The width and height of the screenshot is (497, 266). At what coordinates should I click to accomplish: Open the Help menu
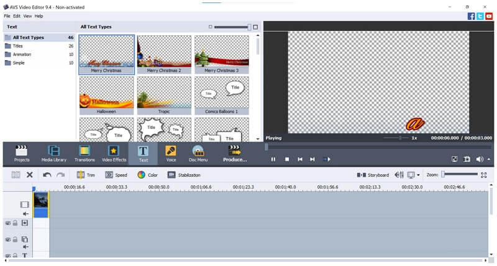coord(39,16)
